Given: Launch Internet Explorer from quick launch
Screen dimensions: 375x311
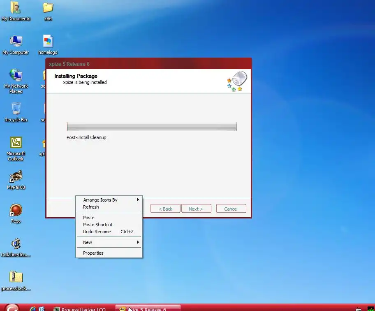Looking at the screenshot, I should 33,309.
